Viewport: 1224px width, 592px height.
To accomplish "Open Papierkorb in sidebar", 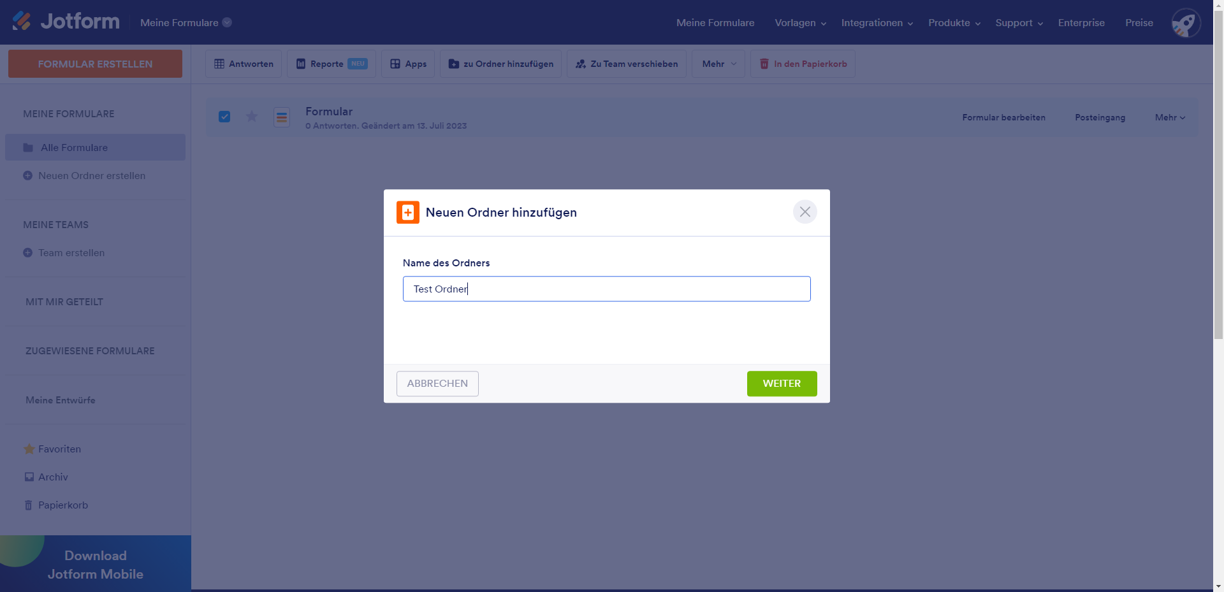I will (63, 505).
